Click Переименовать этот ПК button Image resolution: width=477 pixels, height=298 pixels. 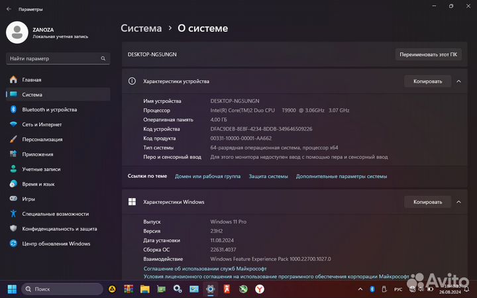pyautogui.click(x=429, y=54)
